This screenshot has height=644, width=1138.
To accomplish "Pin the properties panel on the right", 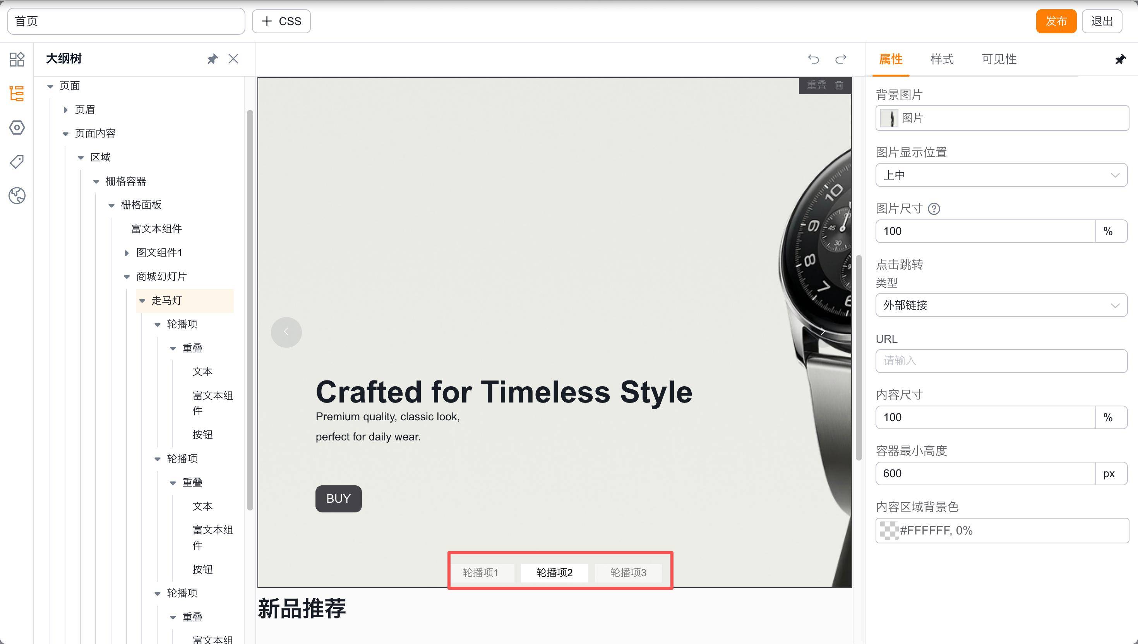I will 1120,59.
